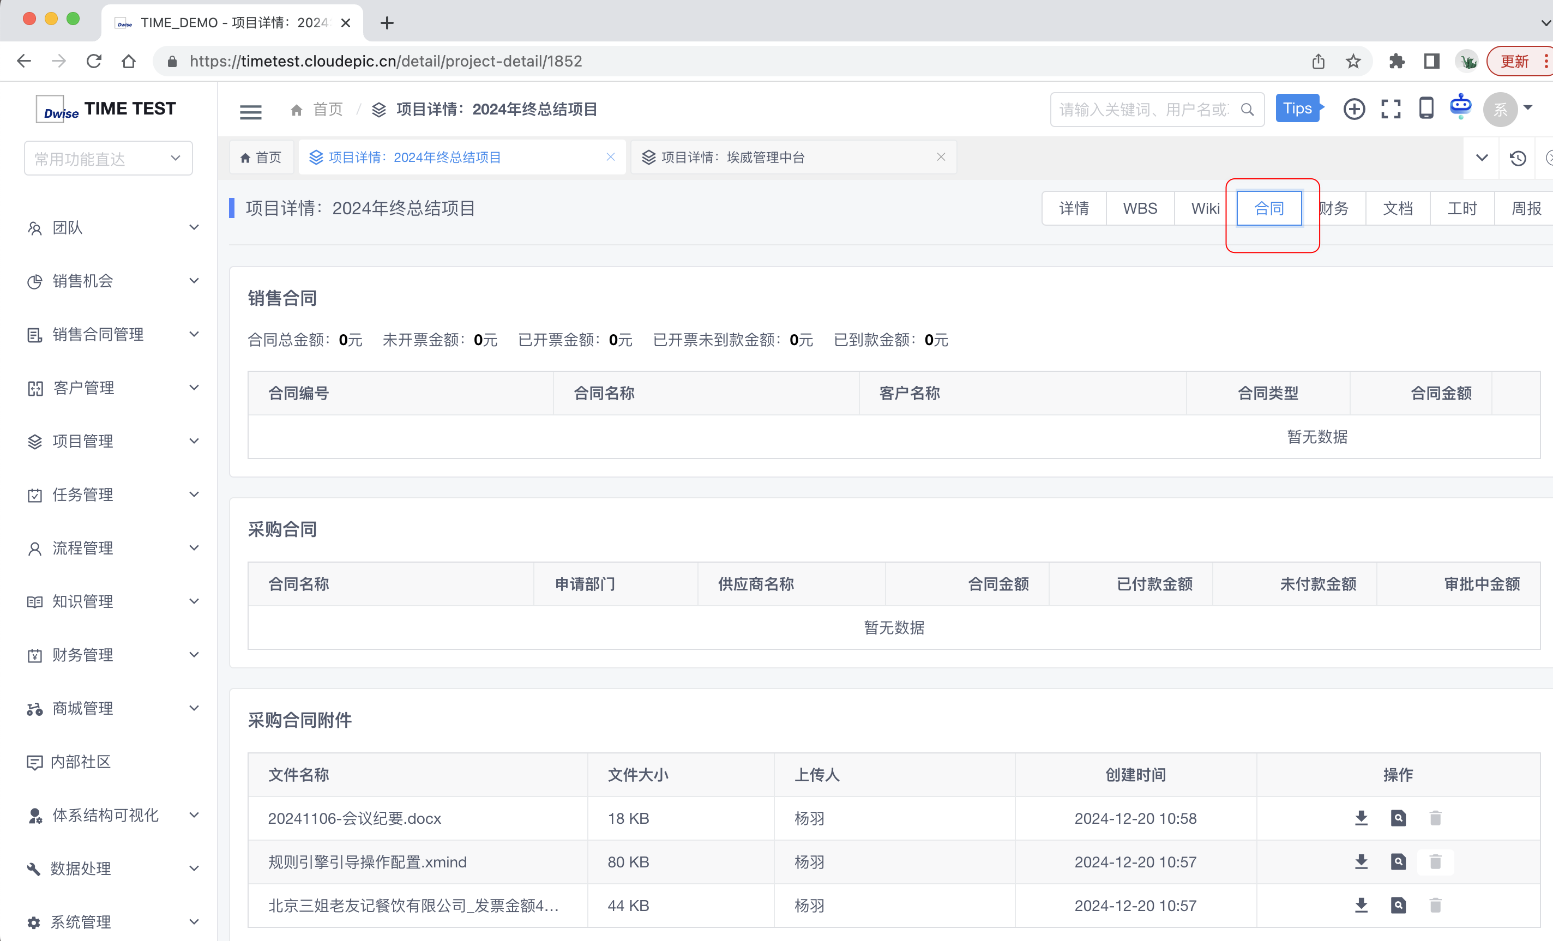Open the 常用功能直达 dropdown
1553x941 pixels.
click(108, 159)
